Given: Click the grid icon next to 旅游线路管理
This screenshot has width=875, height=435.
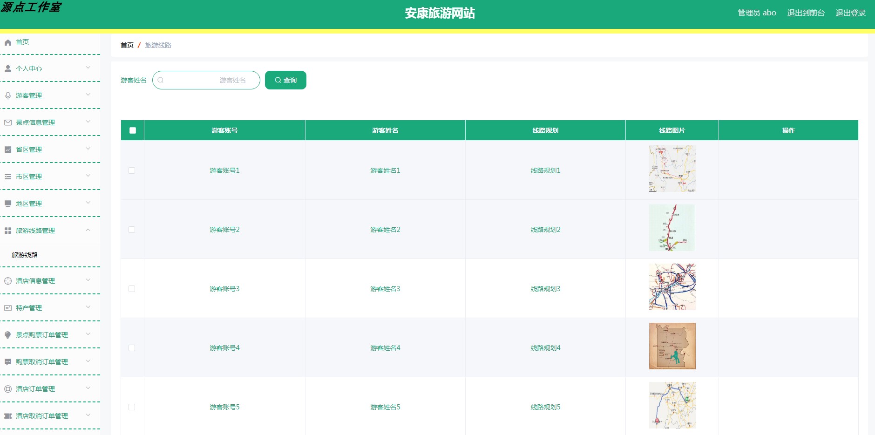Looking at the screenshot, I should pyautogui.click(x=7, y=231).
